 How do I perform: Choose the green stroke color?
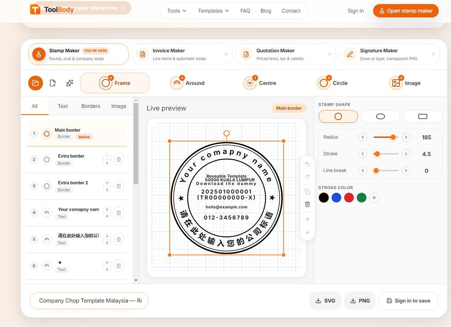(362, 198)
